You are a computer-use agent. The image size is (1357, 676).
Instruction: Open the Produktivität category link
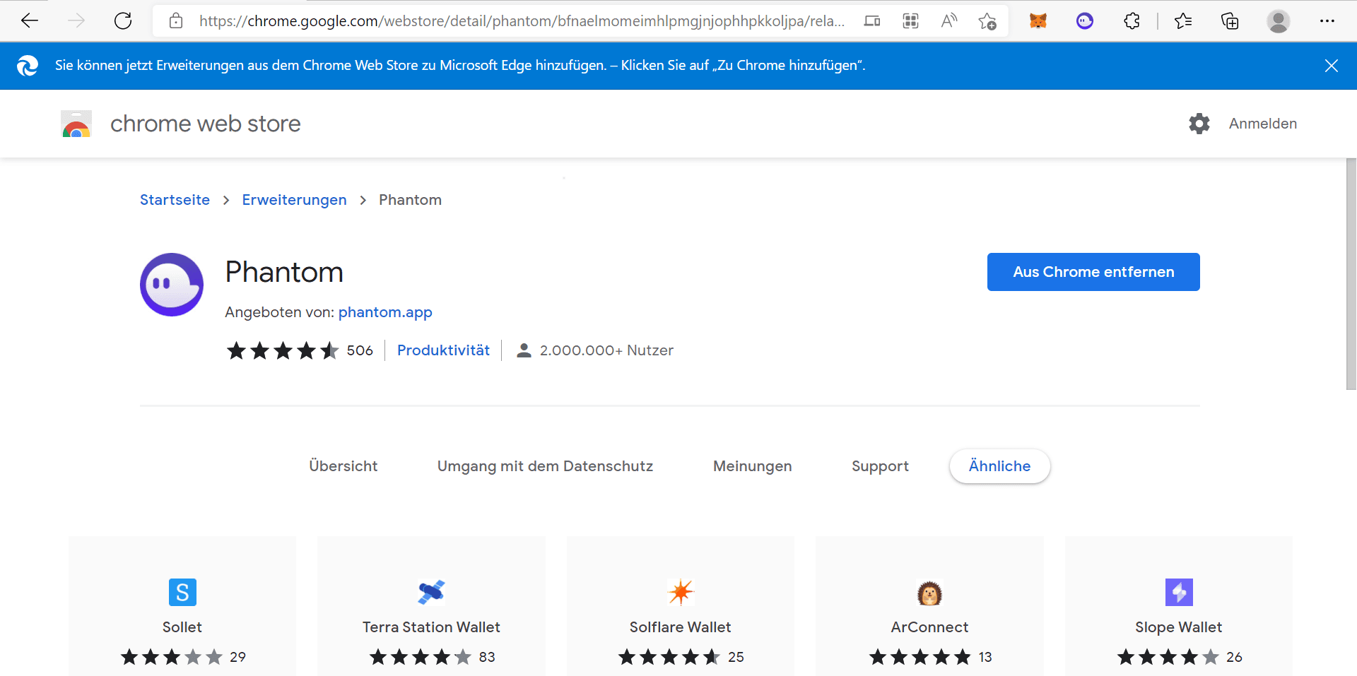pos(443,350)
